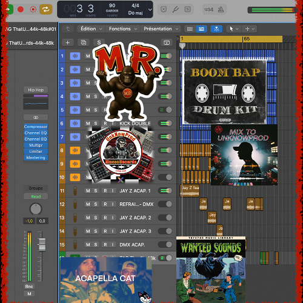Click track 4 audio waveform icon
The image size is (303, 303).
pos(75,96)
